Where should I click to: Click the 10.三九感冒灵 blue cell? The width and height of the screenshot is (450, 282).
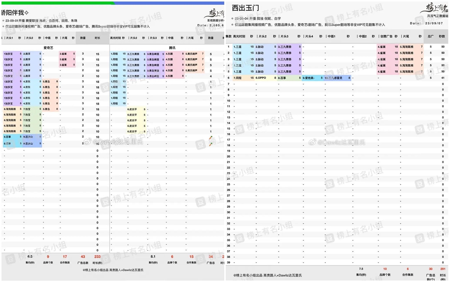337,78
